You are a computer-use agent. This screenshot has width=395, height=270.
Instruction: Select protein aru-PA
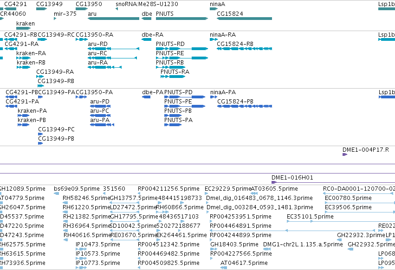pos(102,125)
